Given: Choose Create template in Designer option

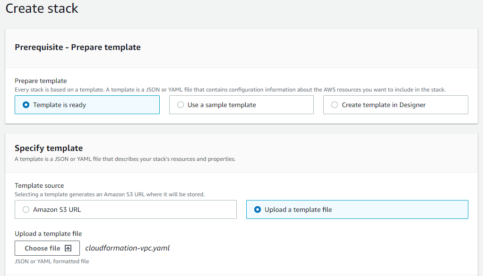Looking at the screenshot, I should pos(396,105).
